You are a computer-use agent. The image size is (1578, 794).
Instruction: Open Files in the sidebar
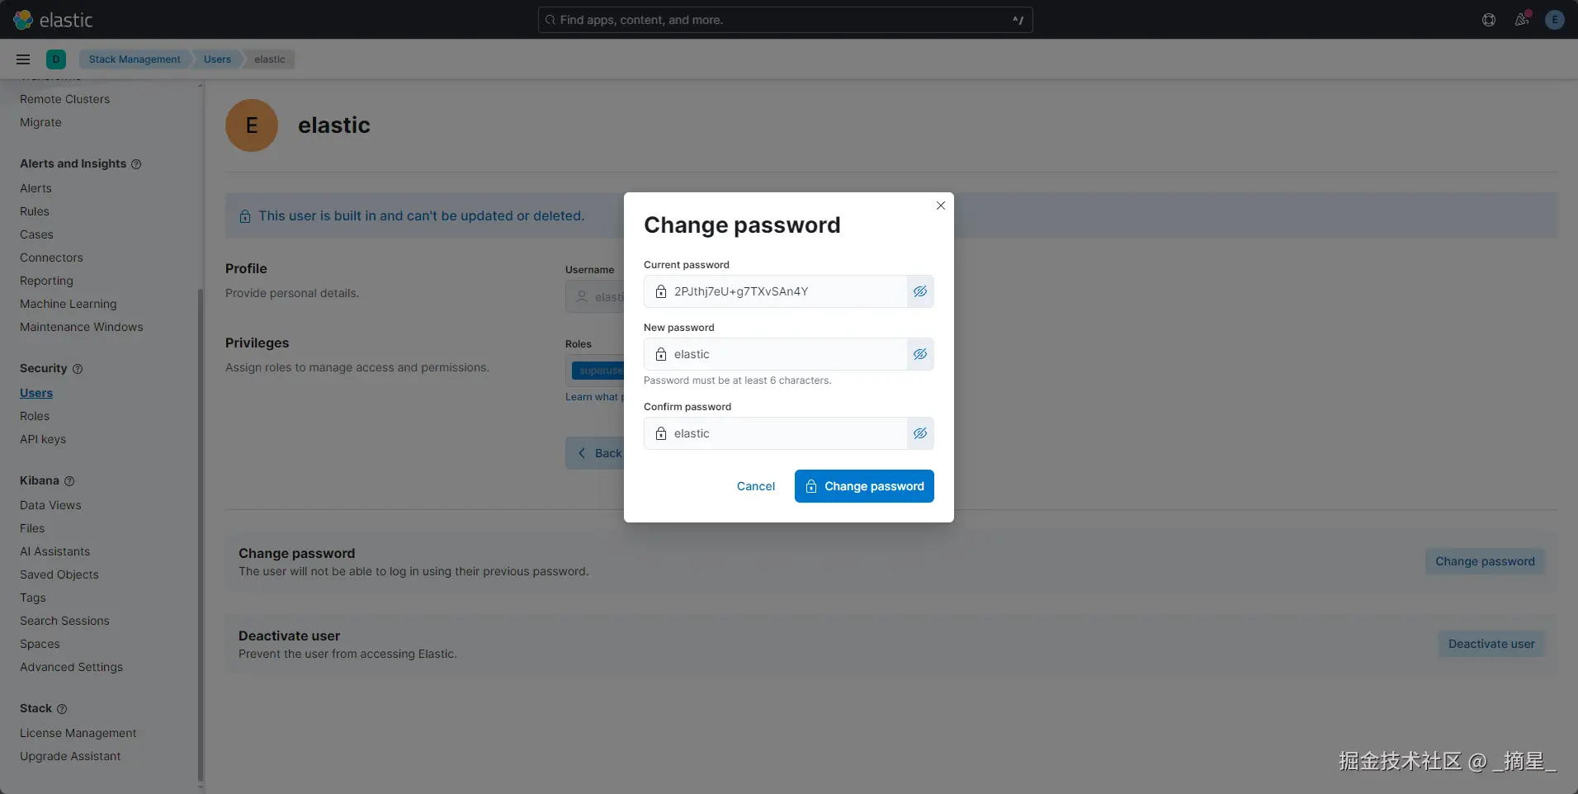[32, 528]
